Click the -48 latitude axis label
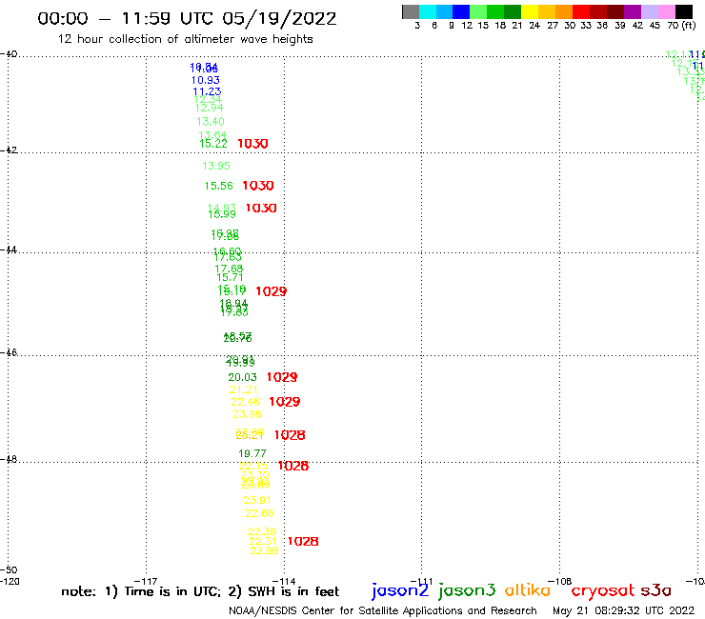This screenshot has width=705, height=619. tap(9, 459)
